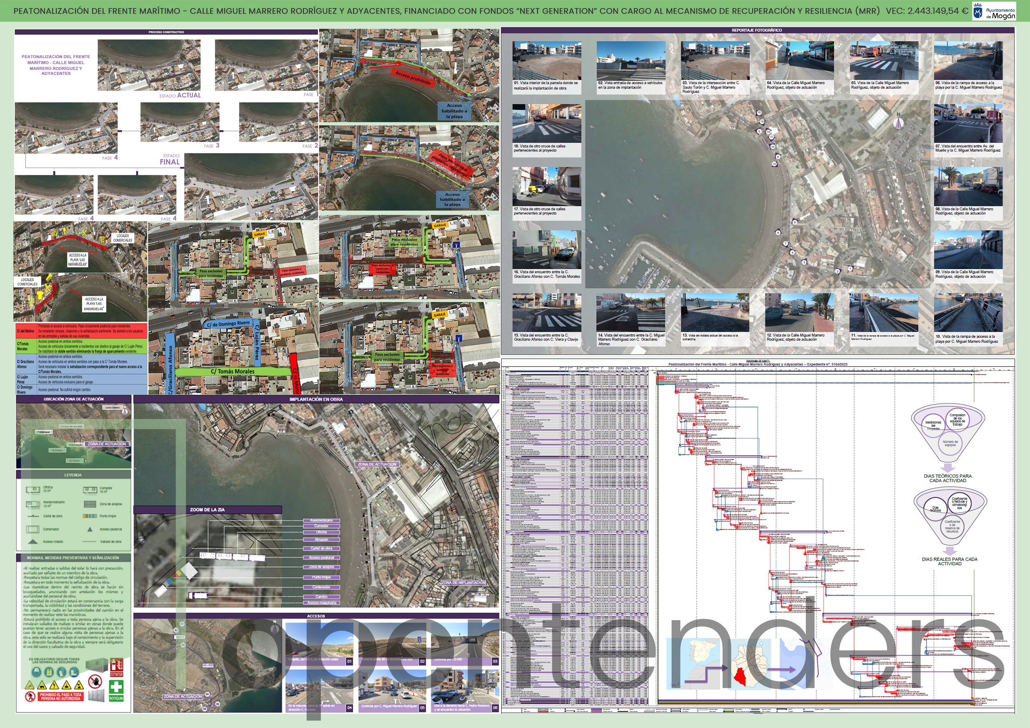Open photo 18 street crossing view
1030x728 pixels.
[547, 124]
